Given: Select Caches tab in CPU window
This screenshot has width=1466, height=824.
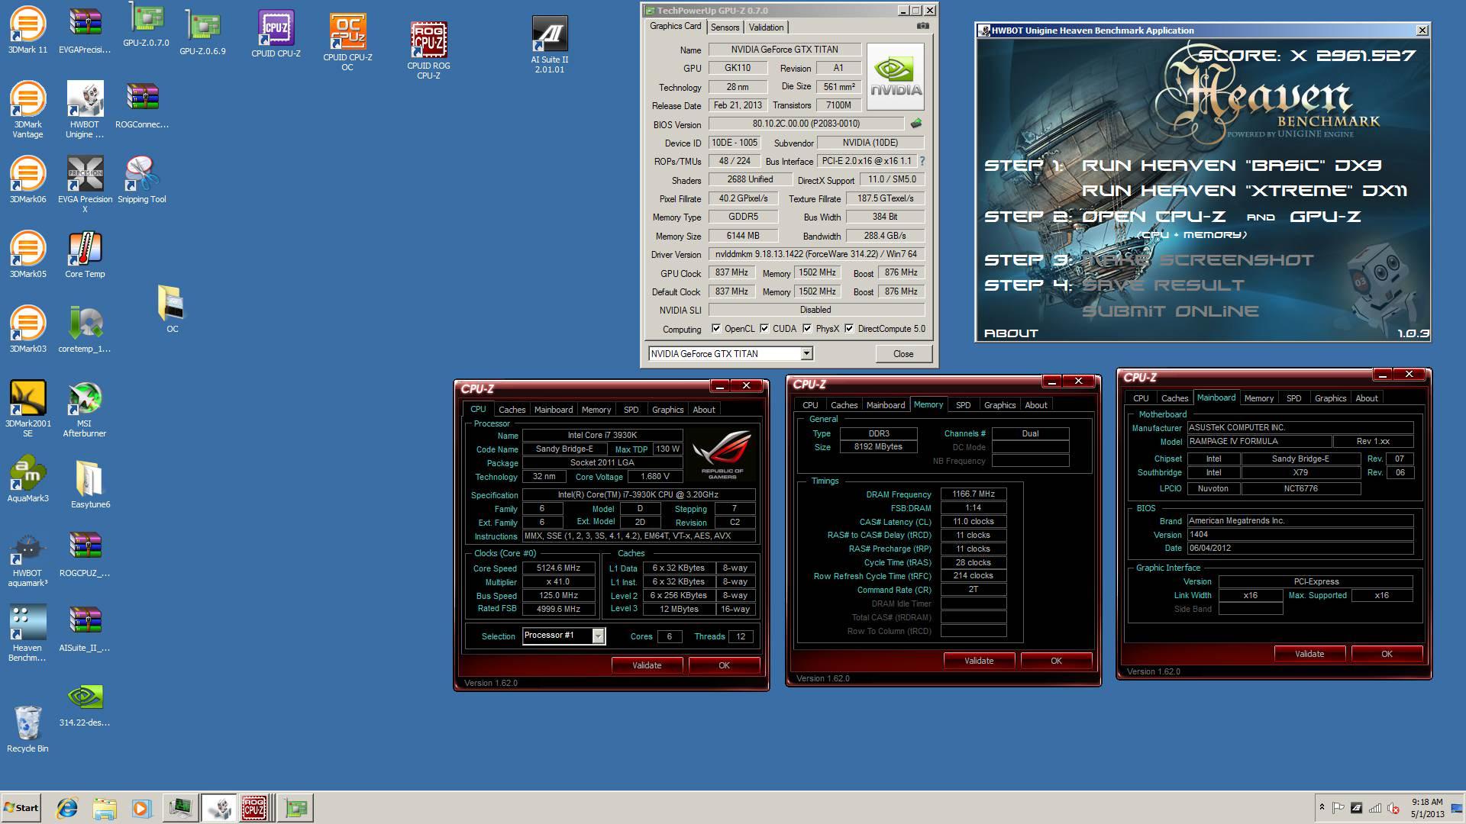Looking at the screenshot, I should click(x=512, y=410).
